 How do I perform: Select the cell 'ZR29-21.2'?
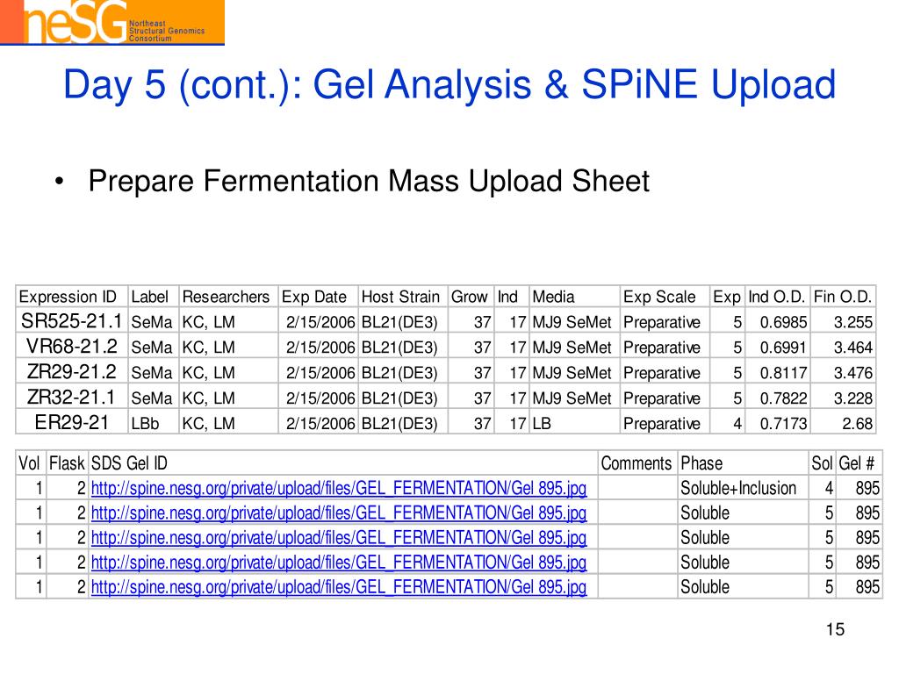[x=72, y=371]
